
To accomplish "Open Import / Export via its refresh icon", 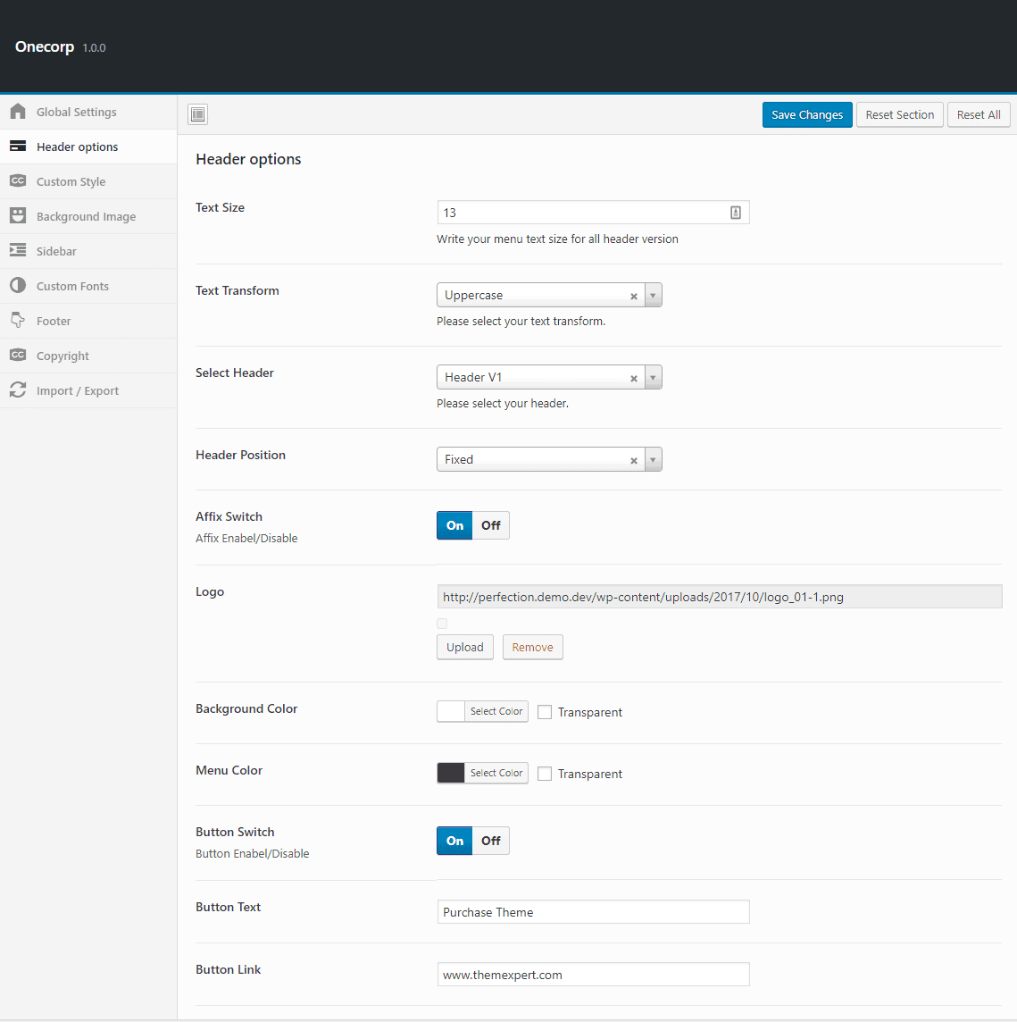I will (x=18, y=390).
